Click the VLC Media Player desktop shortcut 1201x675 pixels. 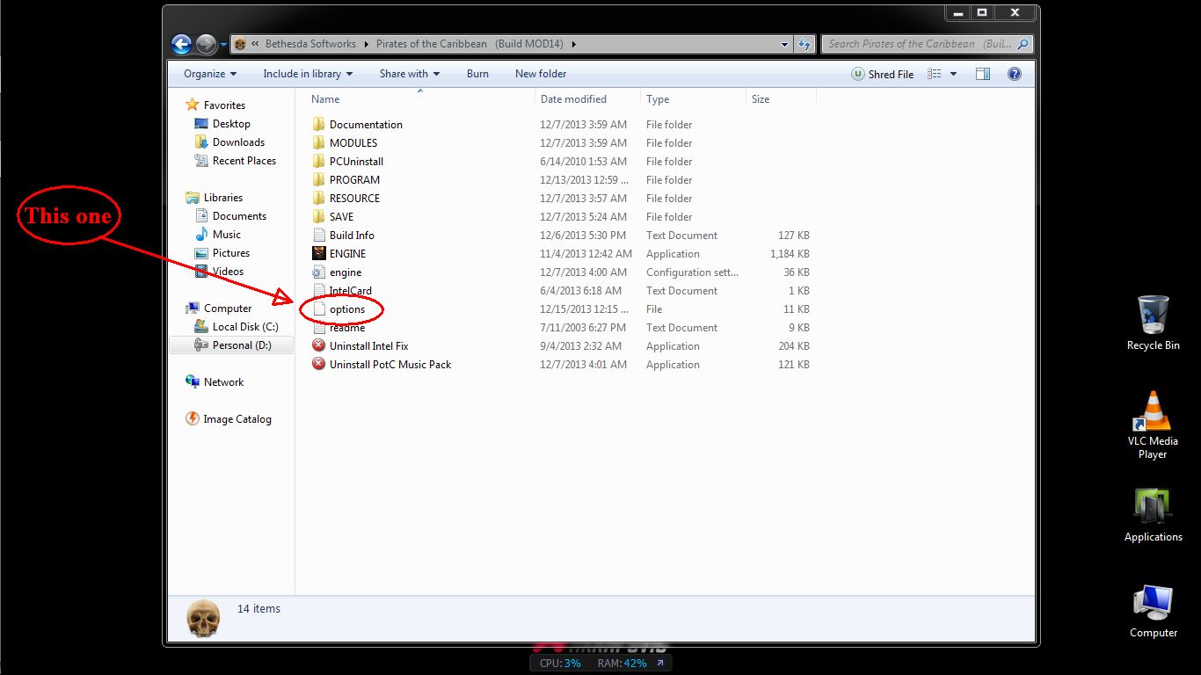point(1153,425)
